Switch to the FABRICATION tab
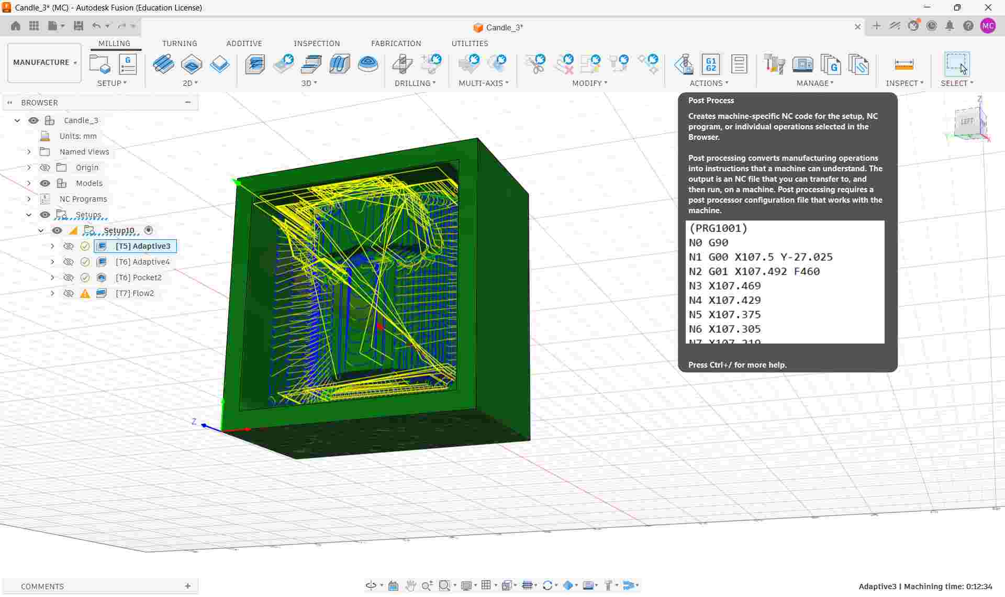1005x597 pixels. click(x=396, y=43)
